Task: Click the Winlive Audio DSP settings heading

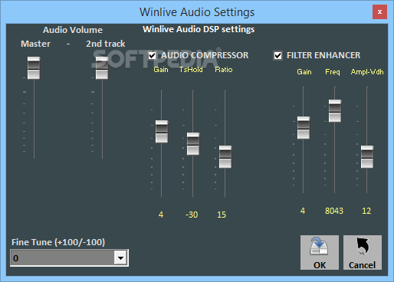Action: [x=199, y=29]
